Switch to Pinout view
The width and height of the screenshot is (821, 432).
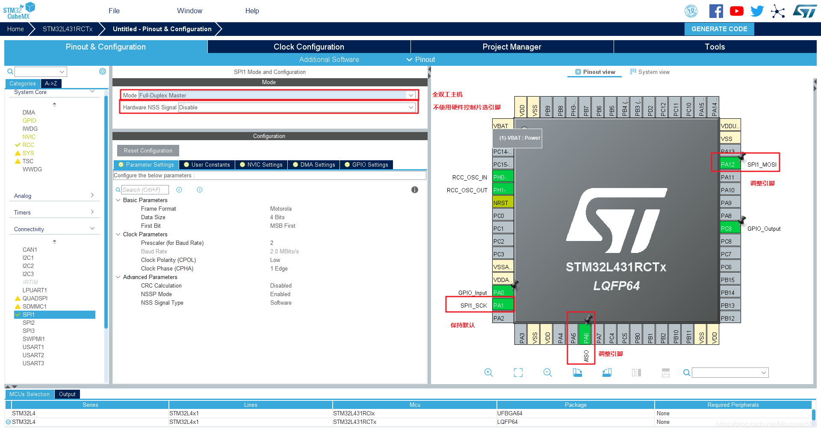coord(594,72)
